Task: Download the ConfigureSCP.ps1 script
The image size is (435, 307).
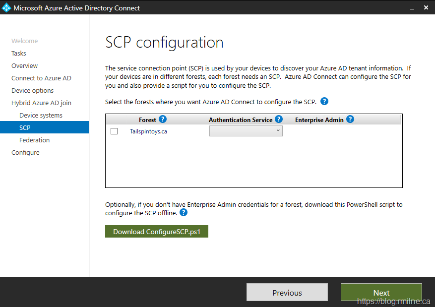Action: pyautogui.click(x=157, y=232)
